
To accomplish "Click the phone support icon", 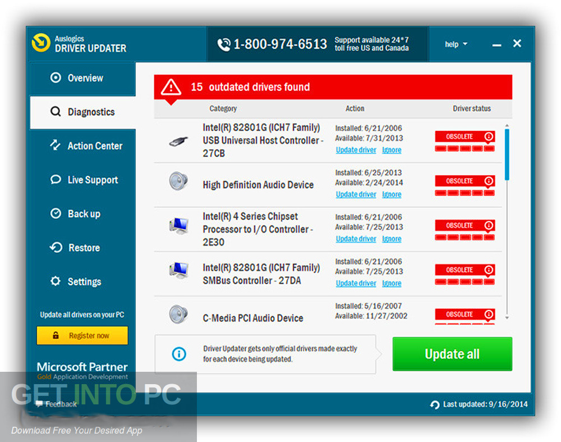I will [x=224, y=44].
